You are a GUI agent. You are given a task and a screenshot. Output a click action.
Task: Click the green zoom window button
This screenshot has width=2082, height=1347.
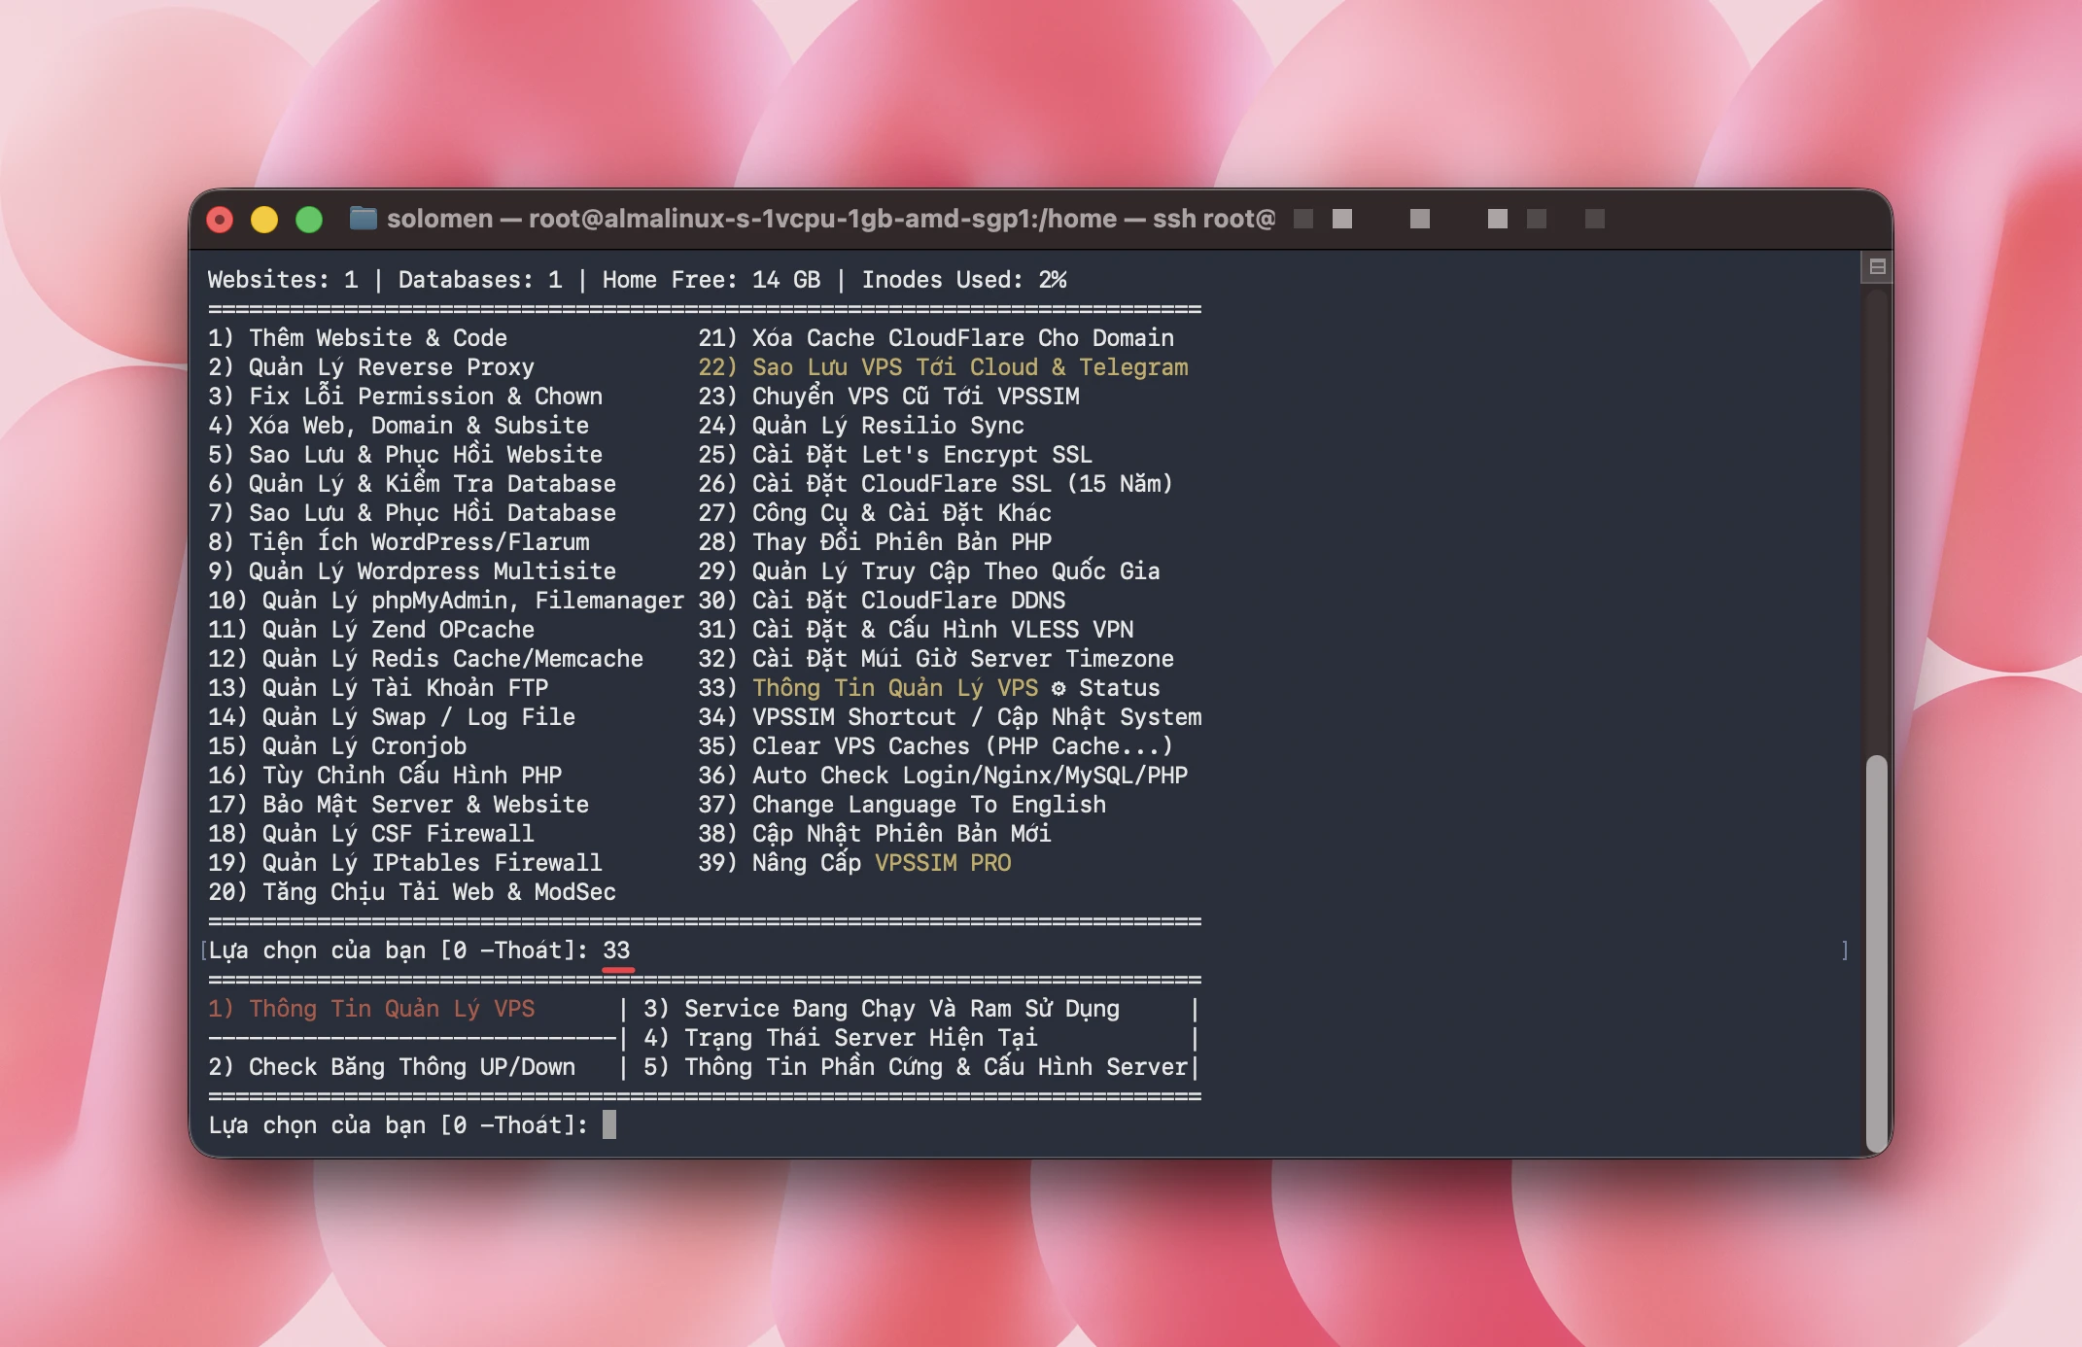click(x=309, y=220)
